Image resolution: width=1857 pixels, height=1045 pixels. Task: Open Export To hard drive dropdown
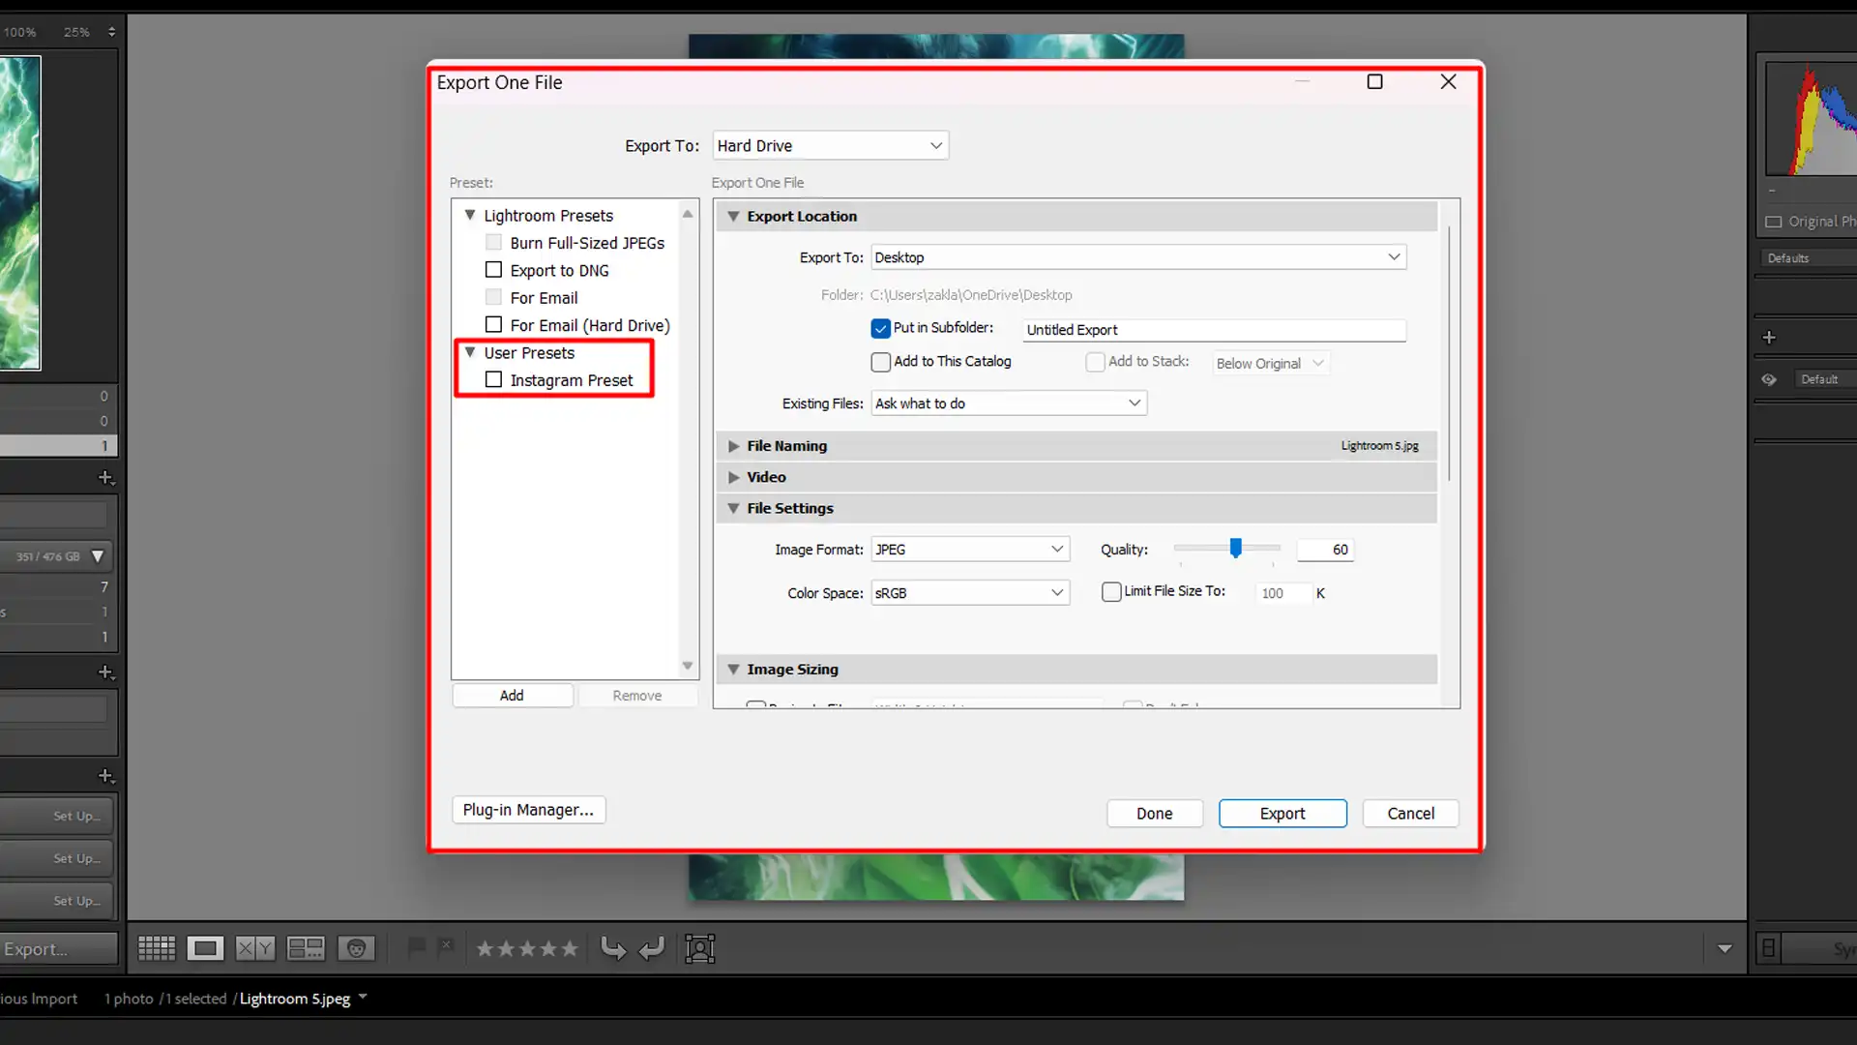pos(828,145)
